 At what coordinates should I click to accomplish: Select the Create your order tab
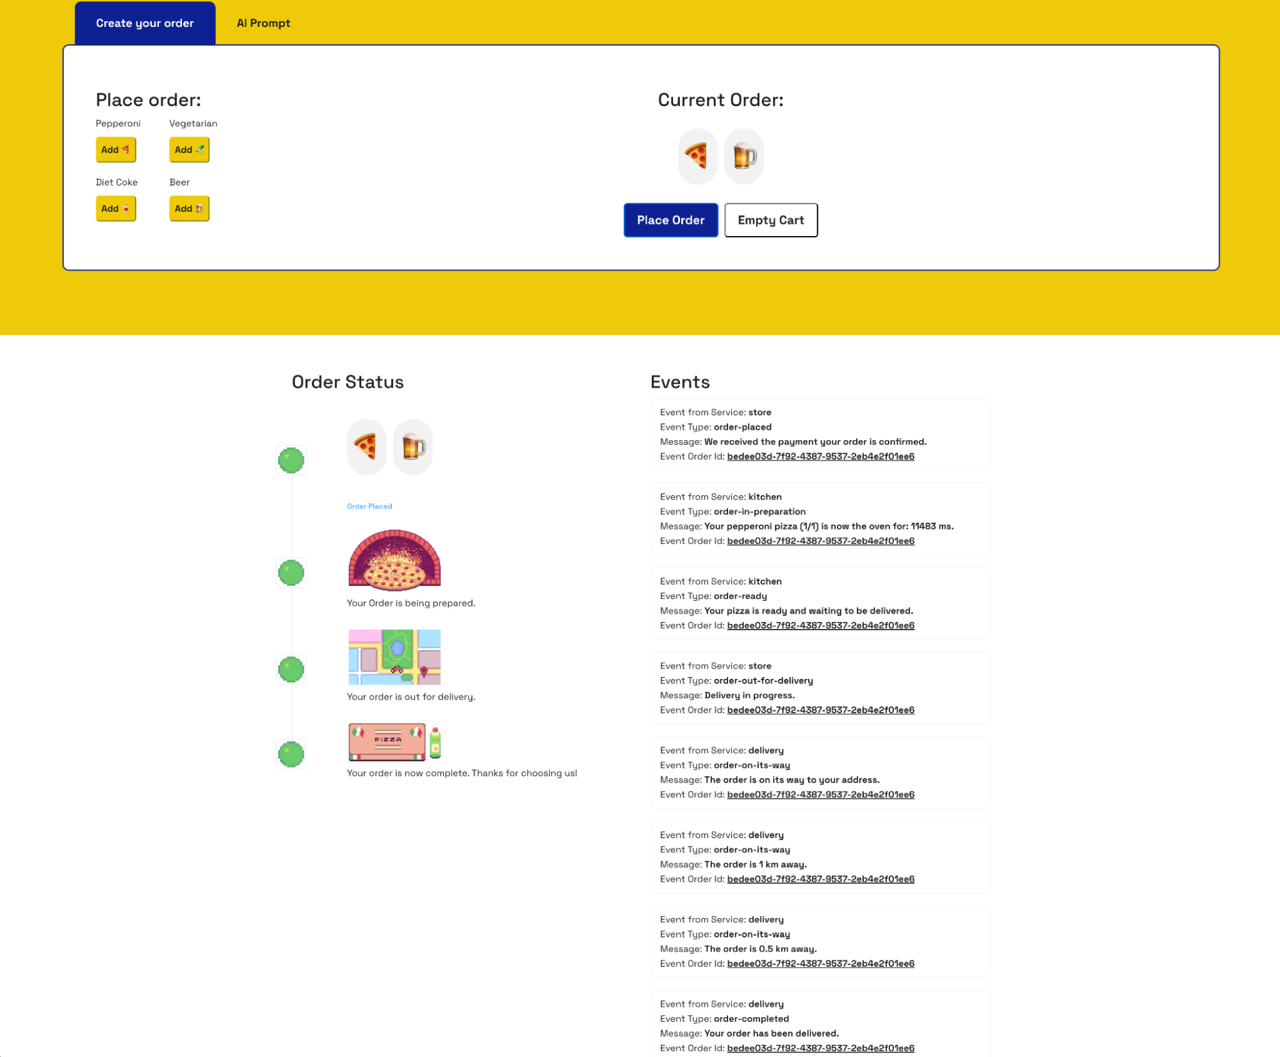coord(145,23)
